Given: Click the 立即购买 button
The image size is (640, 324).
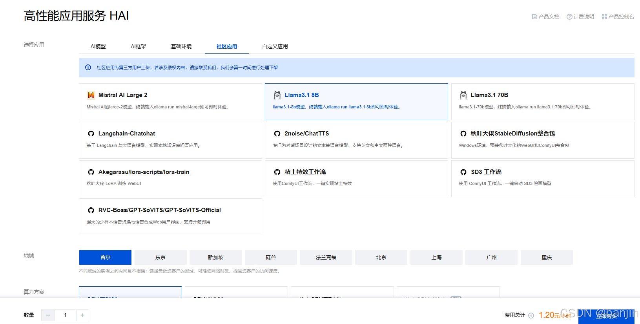Looking at the screenshot, I should [606, 316].
